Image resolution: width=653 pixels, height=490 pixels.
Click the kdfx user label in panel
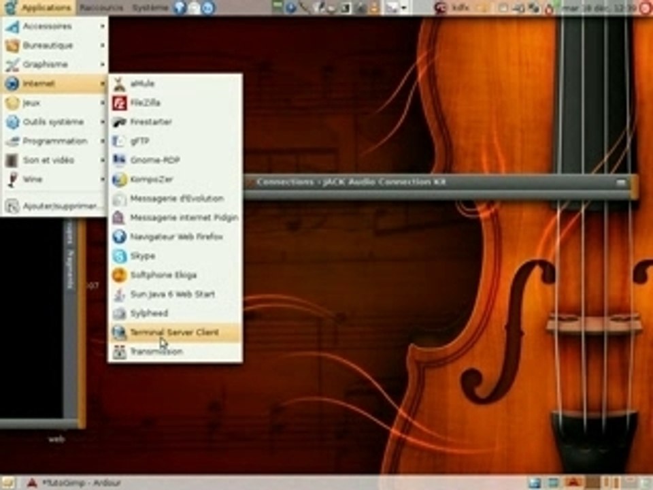click(x=461, y=7)
